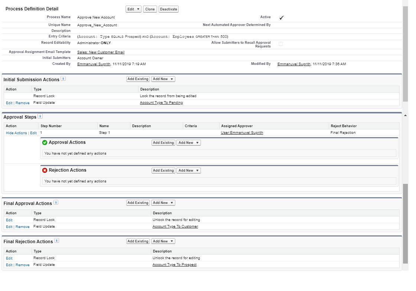Click info icon beside Final Rejection Actions
Screen dimensions: 416x291
pyautogui.click(x=56, y=241)
